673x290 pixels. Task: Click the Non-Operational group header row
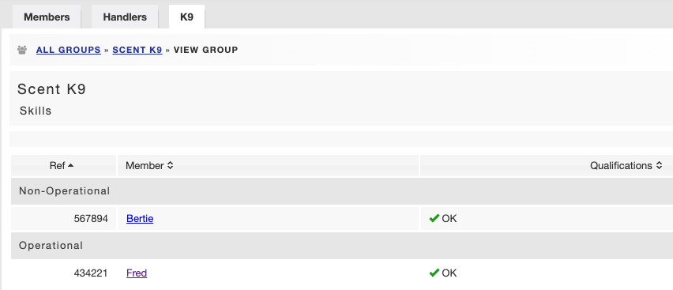342,191
